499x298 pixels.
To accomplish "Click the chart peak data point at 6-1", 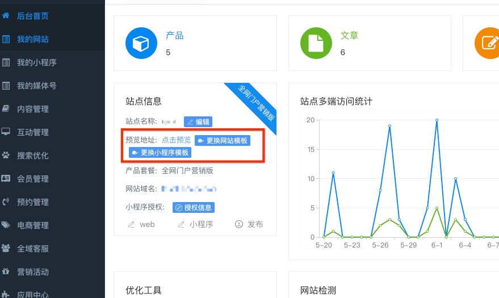I will [x=437, y=120].
